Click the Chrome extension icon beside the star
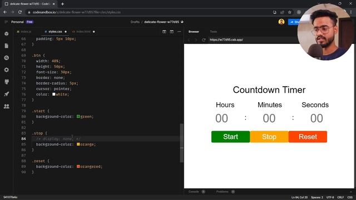 point(299,12)
